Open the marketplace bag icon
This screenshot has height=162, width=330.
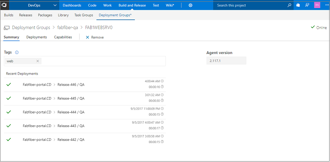[298, 5]
